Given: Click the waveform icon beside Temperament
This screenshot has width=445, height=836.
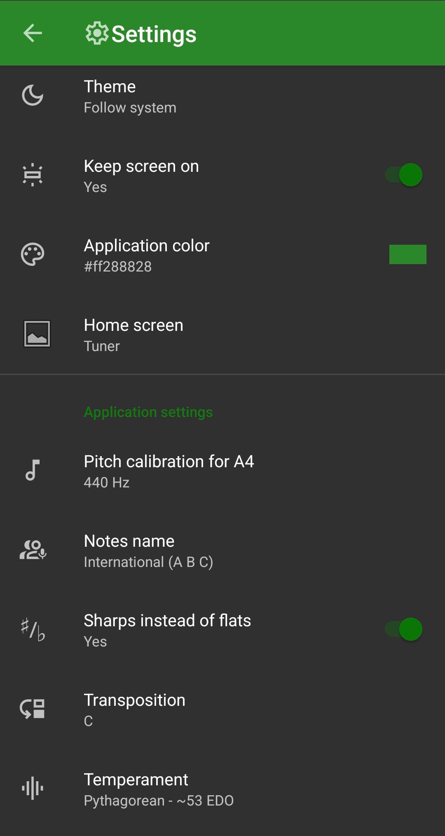Looking at the screenshot, I should tap(33, 789).
